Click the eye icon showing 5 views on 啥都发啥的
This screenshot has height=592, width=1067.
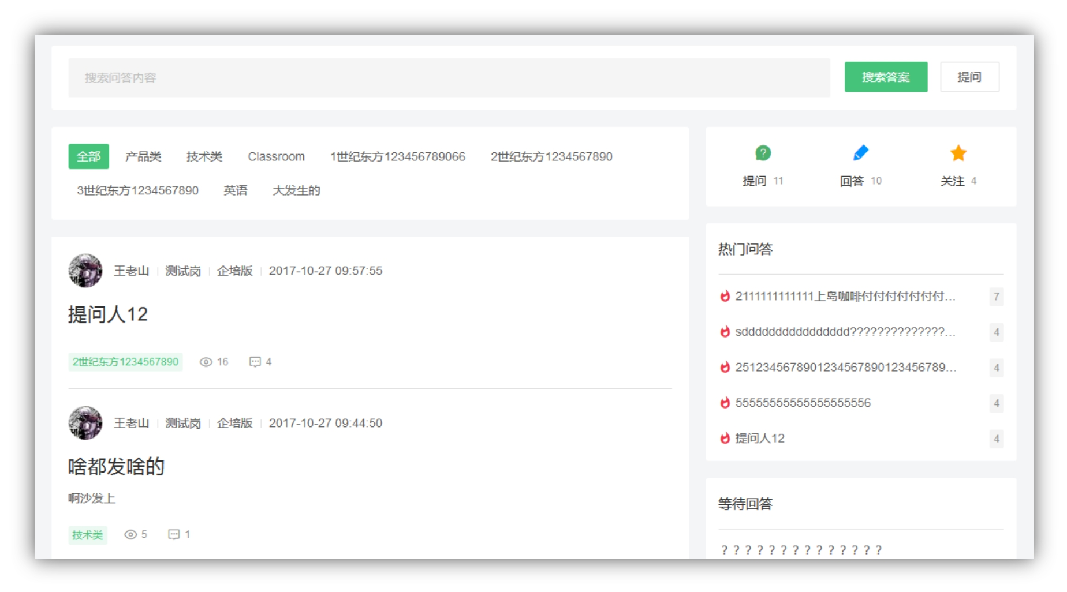point(130,534)
